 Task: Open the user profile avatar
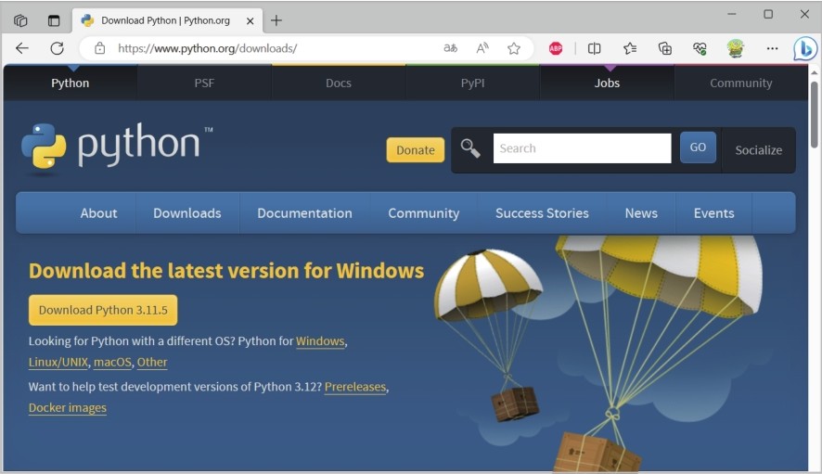[x=736, y=48]
